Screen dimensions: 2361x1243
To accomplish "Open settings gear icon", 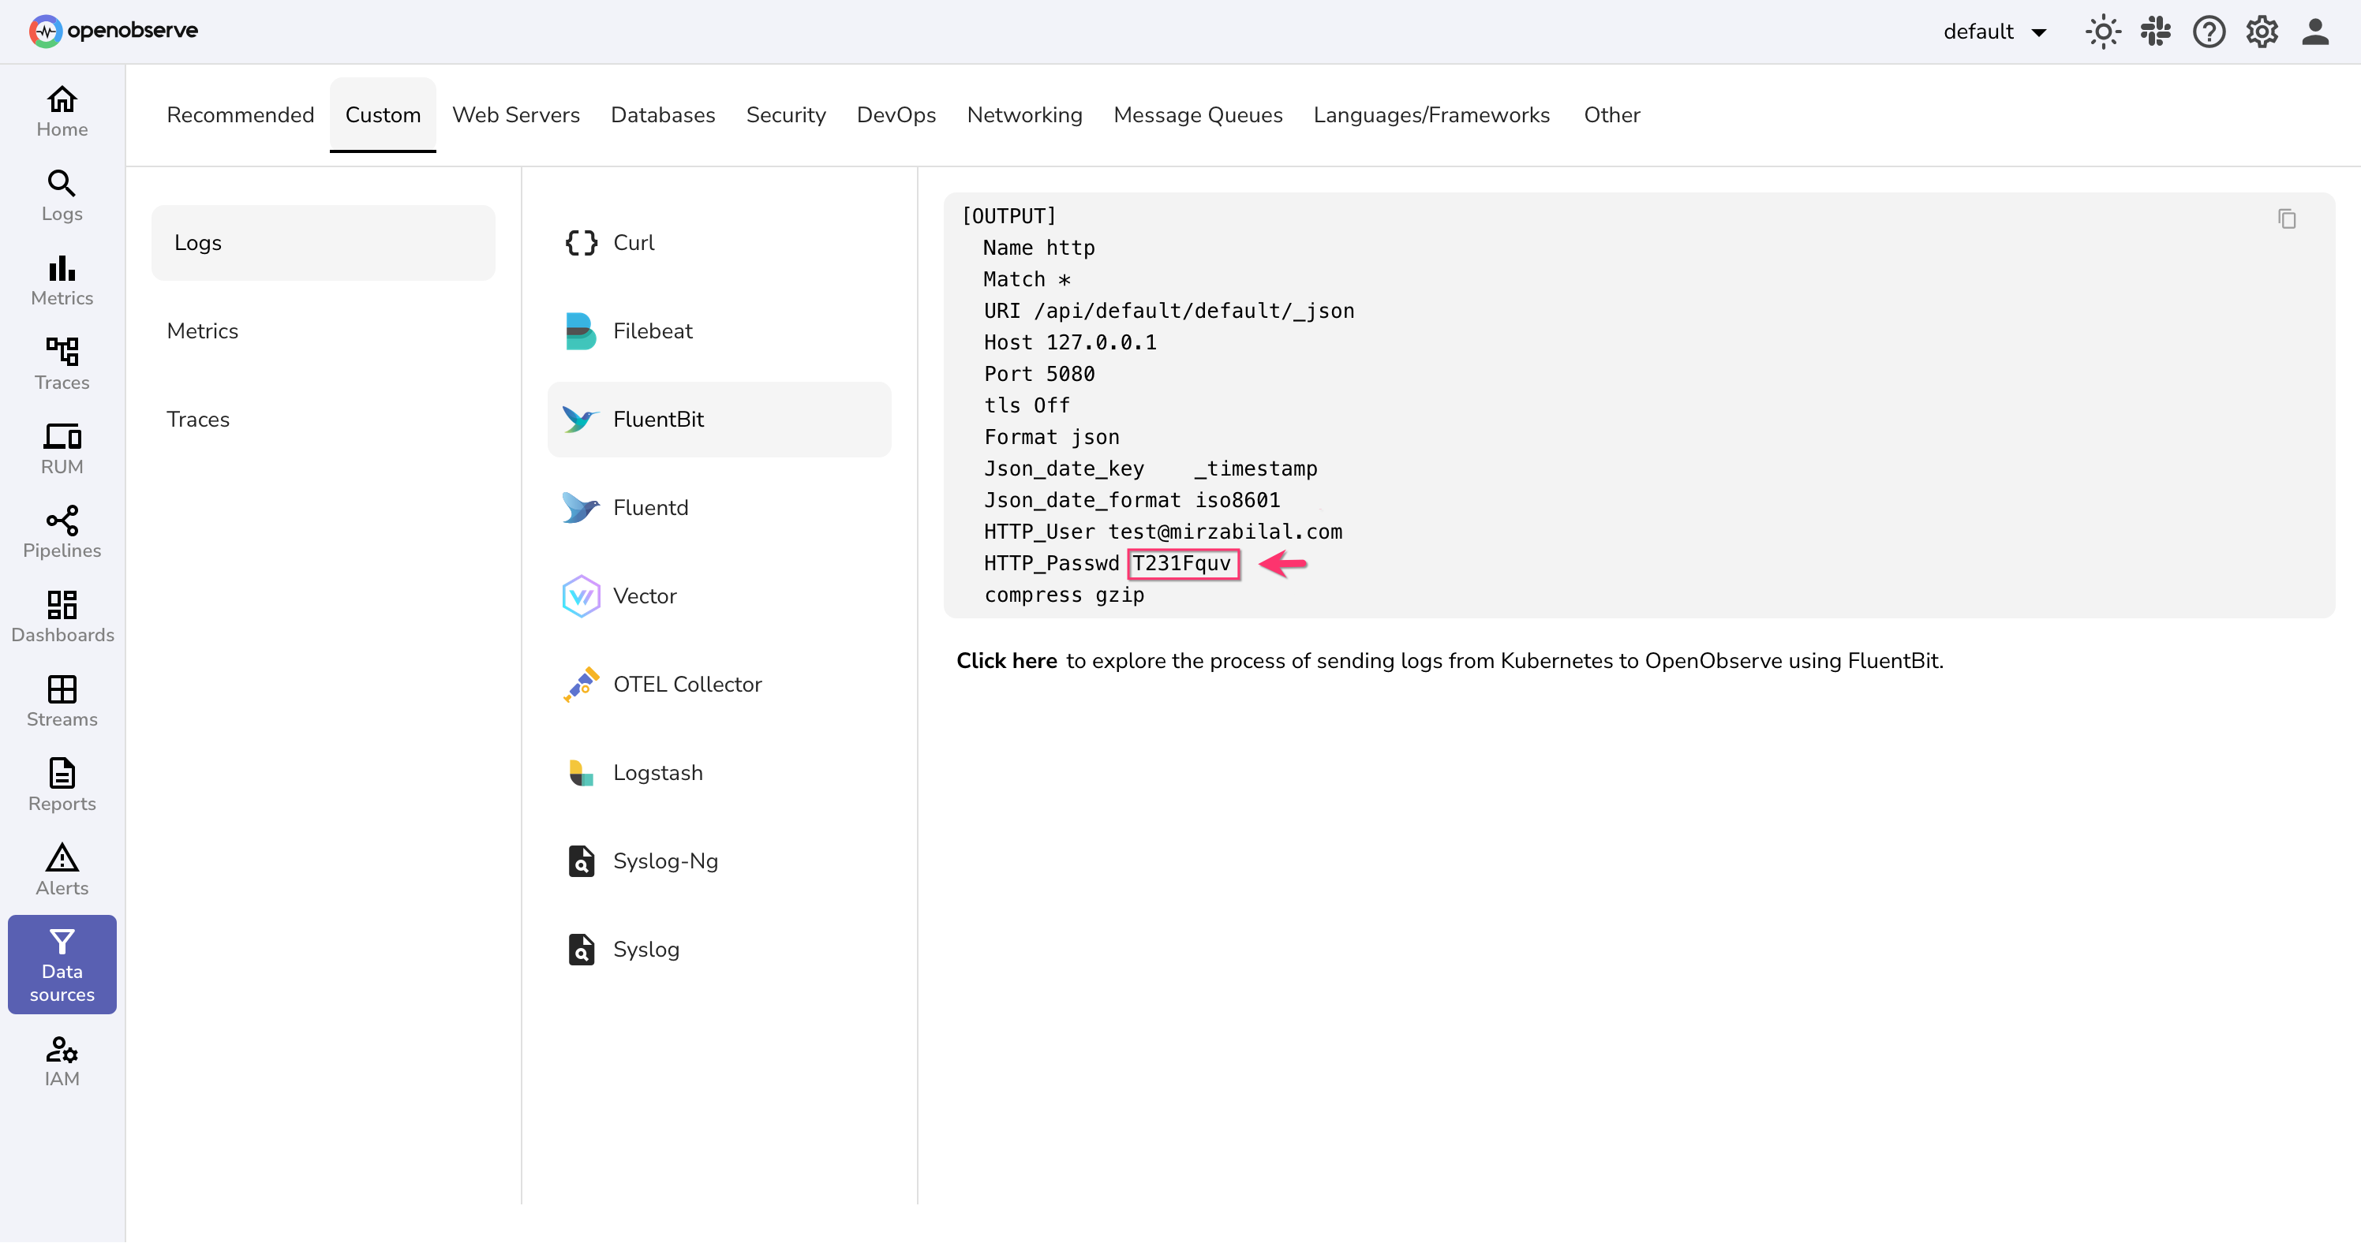I will point(2262,32).
